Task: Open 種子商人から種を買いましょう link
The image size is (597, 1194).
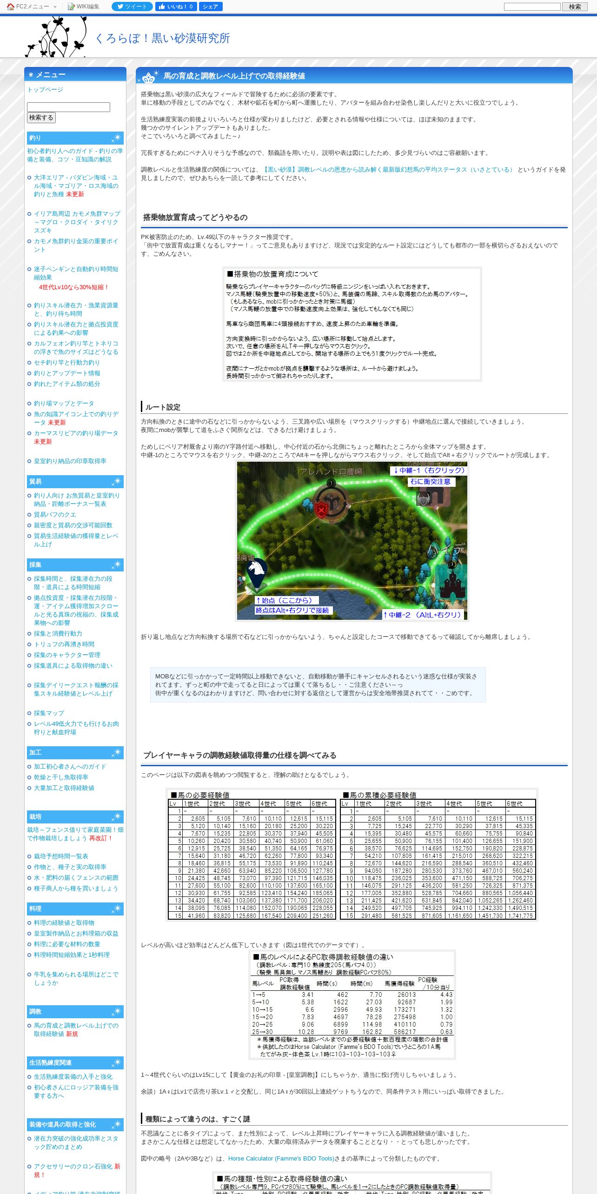Action: (76, 888)
